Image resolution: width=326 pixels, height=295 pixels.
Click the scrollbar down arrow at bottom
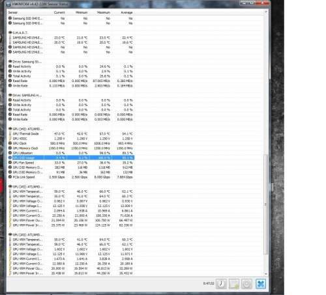point(265,274)
